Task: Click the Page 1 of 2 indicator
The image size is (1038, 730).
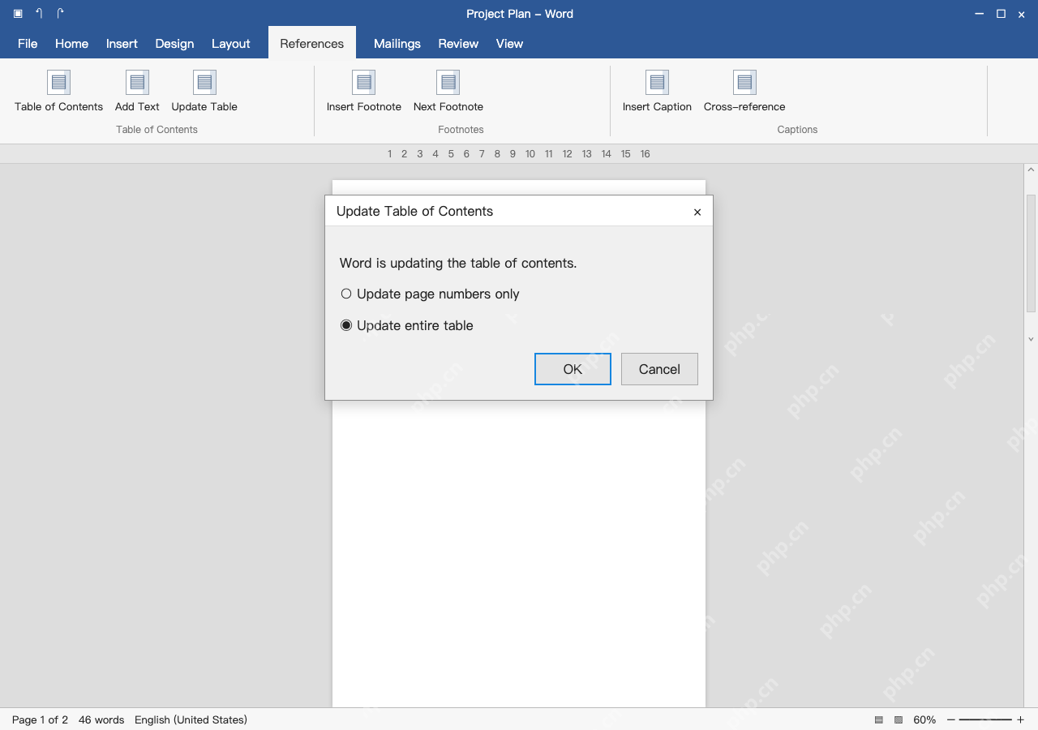Action: point(40,719)
